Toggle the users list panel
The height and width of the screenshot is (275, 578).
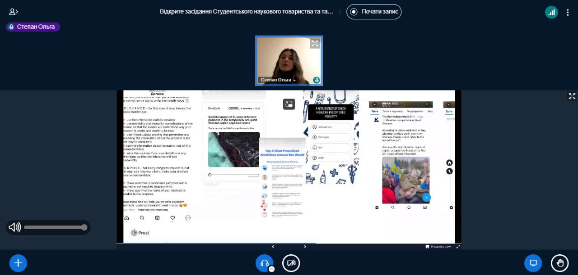point(14,12)
